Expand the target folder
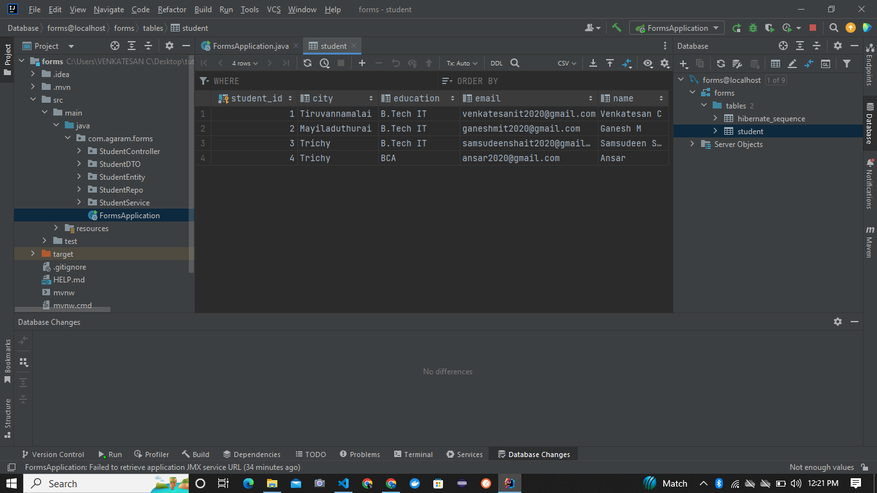877x493 pixels. pyautogui.click(x=33, y=254)
